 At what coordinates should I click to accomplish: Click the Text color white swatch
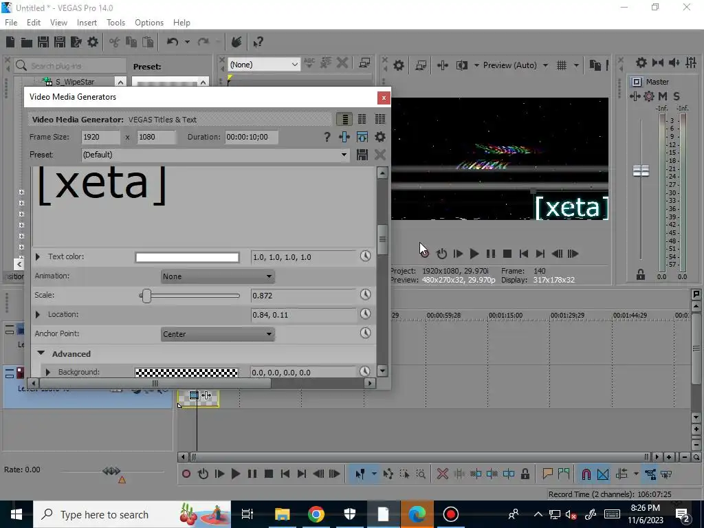[x=187, y=257]
